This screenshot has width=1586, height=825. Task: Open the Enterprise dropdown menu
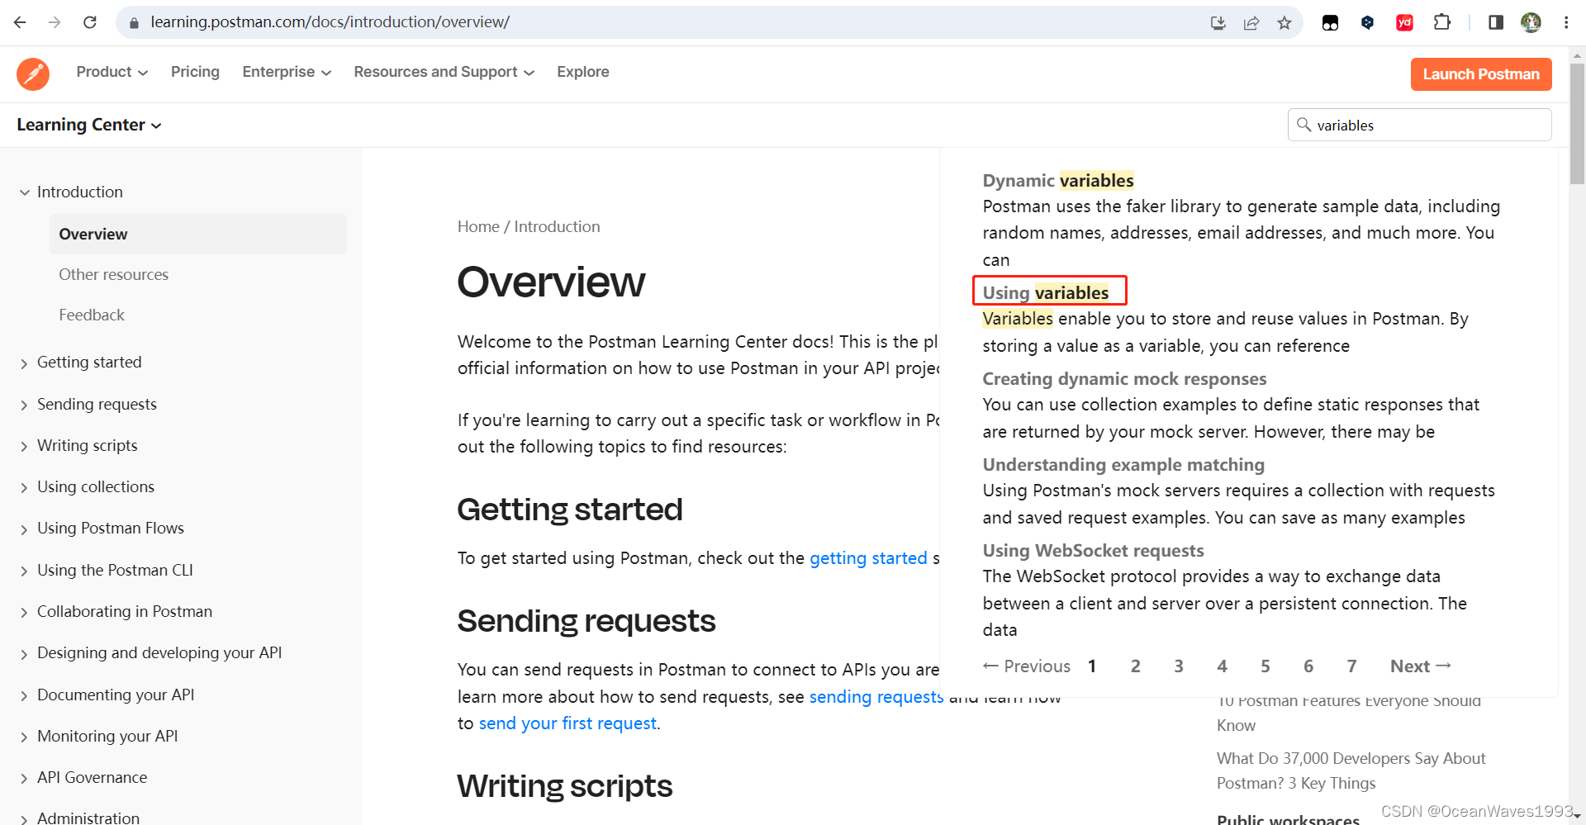pos(287,72)
